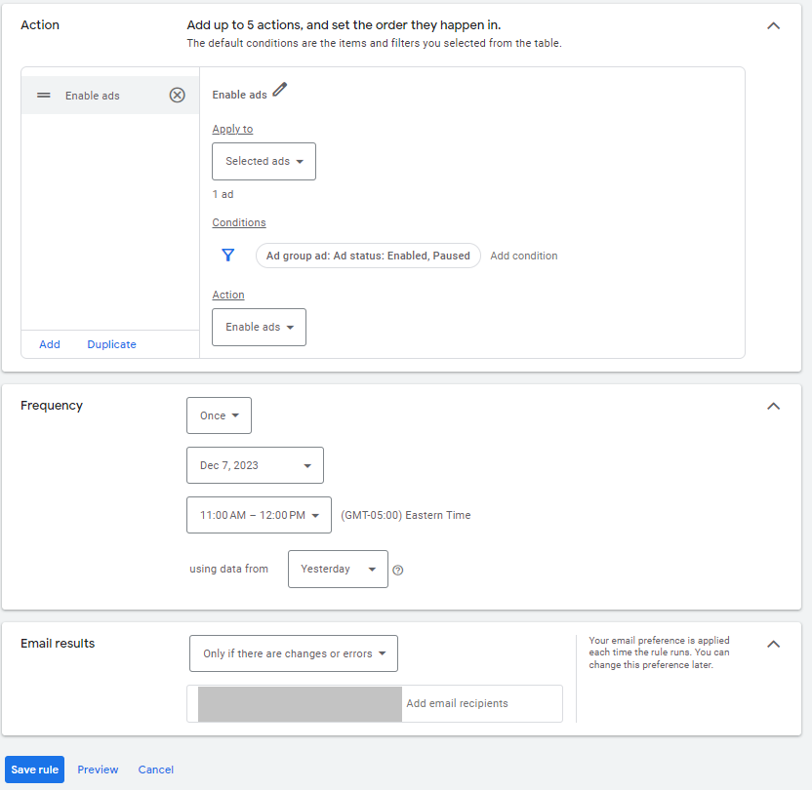The width and height of the screenshot is (812, 790).
Task: Open the help icon beside Yesterday dropdown
Action: (398, 569)
